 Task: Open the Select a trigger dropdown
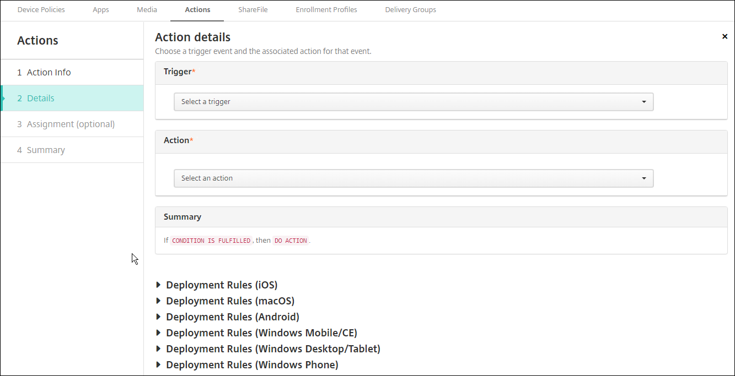pos(414,102)
